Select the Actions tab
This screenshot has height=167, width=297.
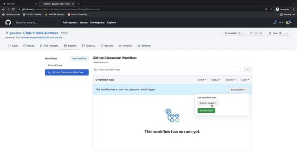(x=70, y=46)
